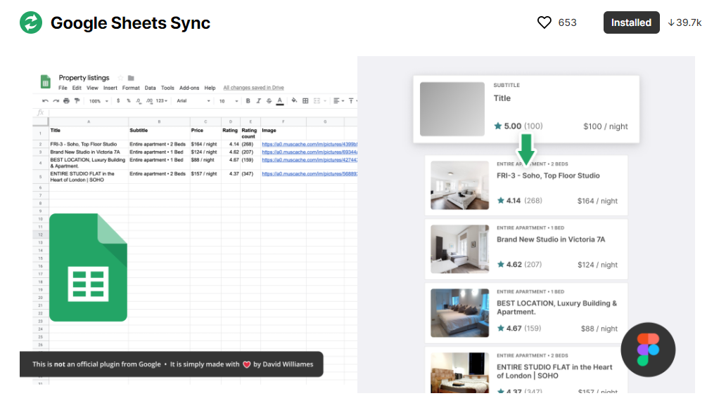Open the Data menu in Sheets
This screenshot has height=410, width=707.
(150, 88)
